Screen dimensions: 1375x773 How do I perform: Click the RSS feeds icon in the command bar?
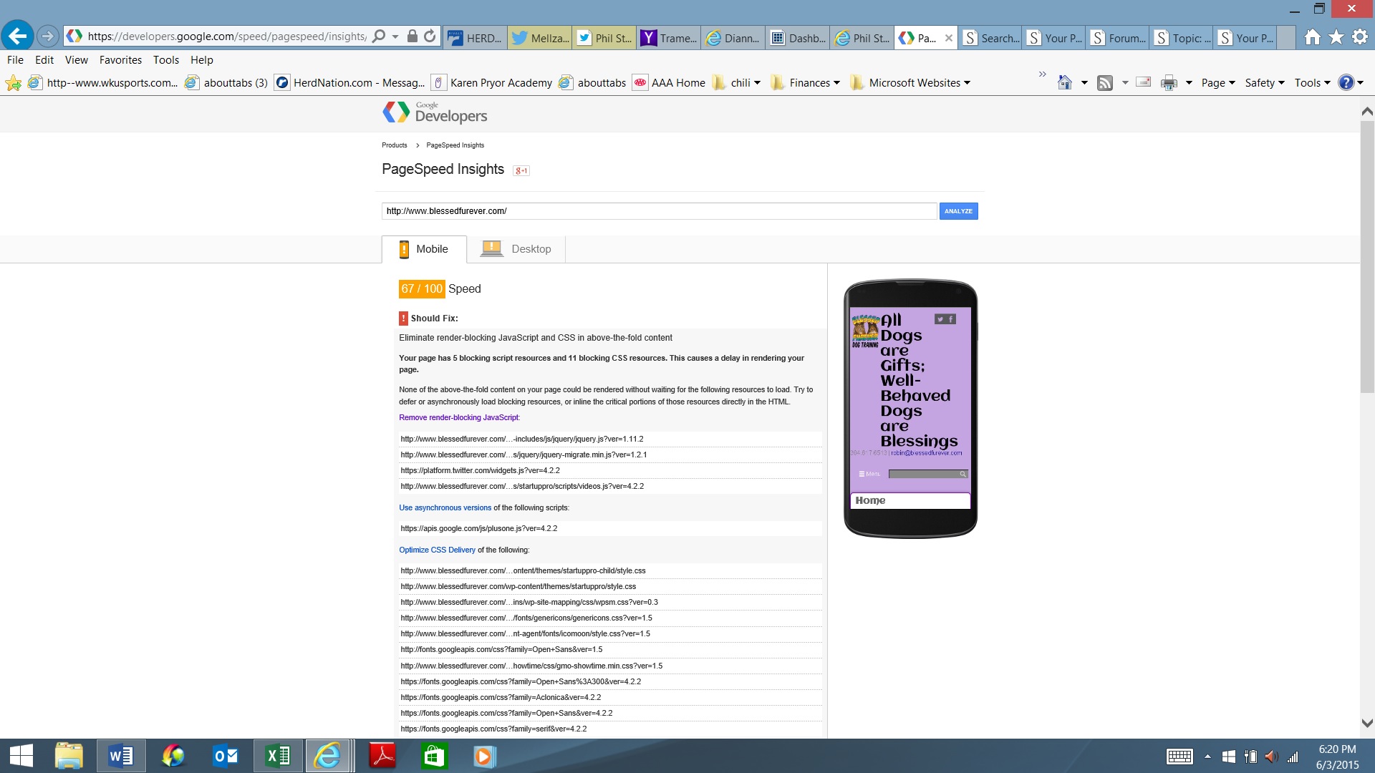click(x=1105, y=83)
